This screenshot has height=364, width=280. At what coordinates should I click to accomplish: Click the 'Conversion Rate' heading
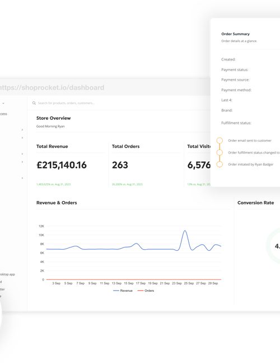255,203
